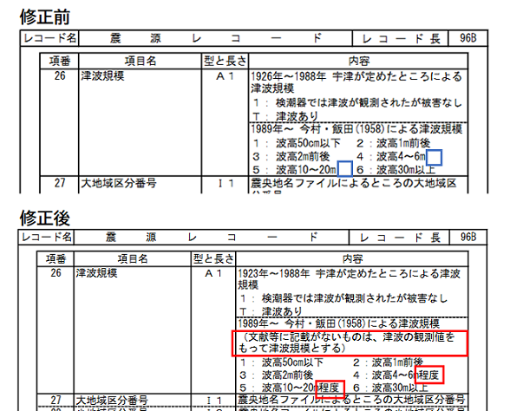Click the 項目名 header in the bottom table
This screenshot has width=510, height=411.
[x=133, y=258]
